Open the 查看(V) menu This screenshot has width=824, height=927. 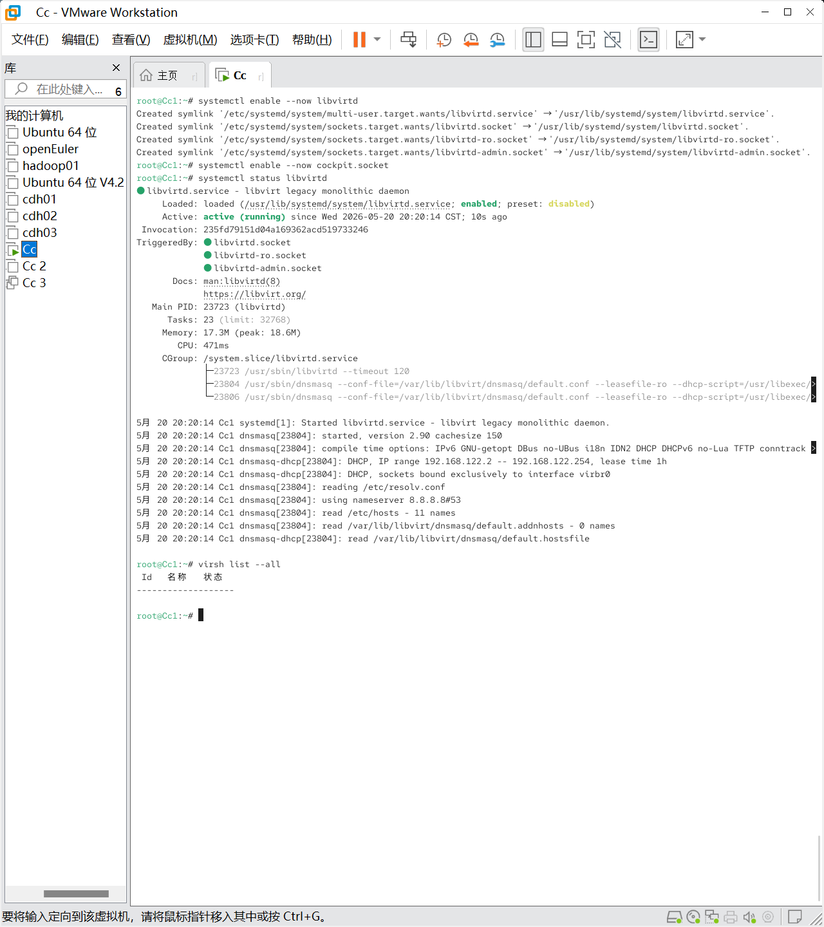click(131, 39)
